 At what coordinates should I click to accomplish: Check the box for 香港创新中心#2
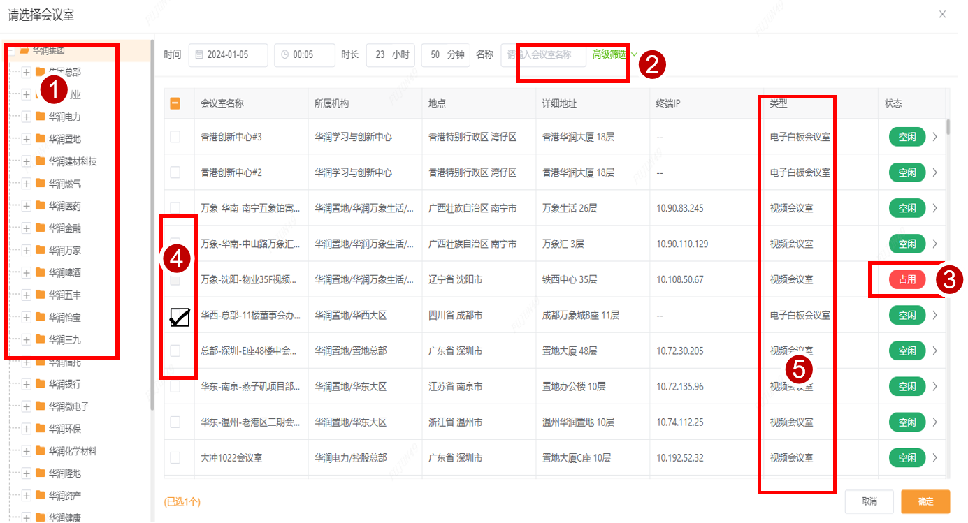(x=175, y=172)
